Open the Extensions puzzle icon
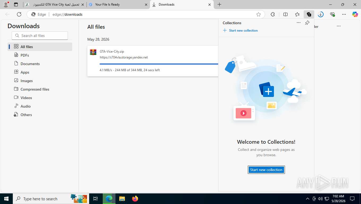Screen dimensions: 361x204 273,14
